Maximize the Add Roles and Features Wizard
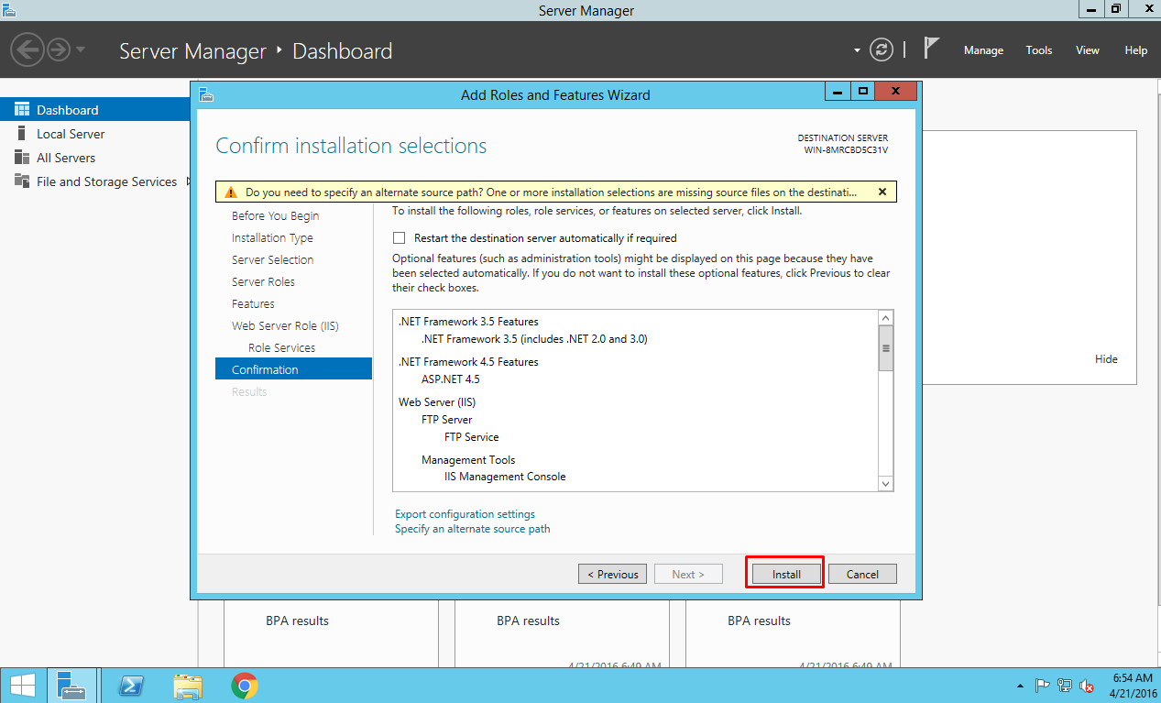This screenshot has width=1161, height=703. pyautogui.click(x=861, y=92)
